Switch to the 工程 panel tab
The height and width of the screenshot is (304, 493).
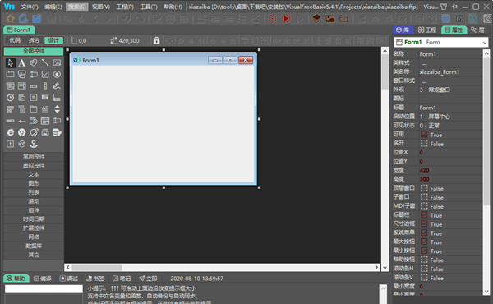427,30
